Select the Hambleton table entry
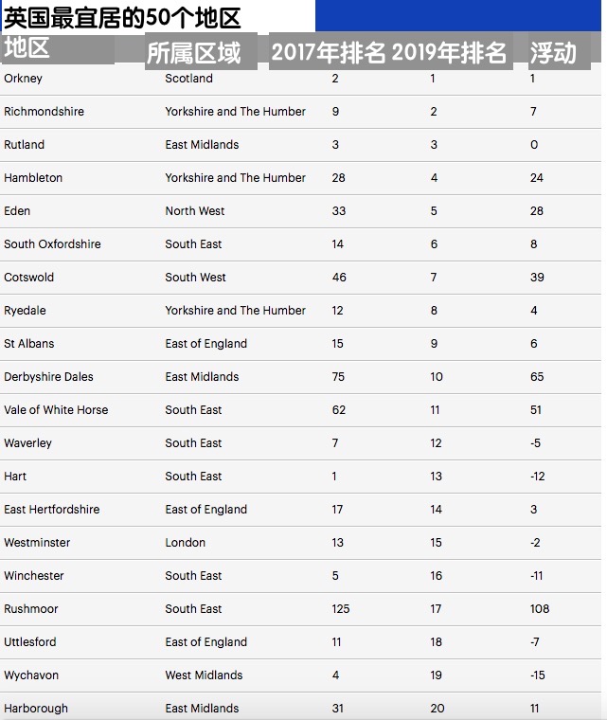The image size is (607, 720). [33, 178]
